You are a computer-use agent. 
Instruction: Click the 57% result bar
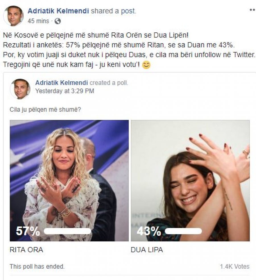[67, 231]
